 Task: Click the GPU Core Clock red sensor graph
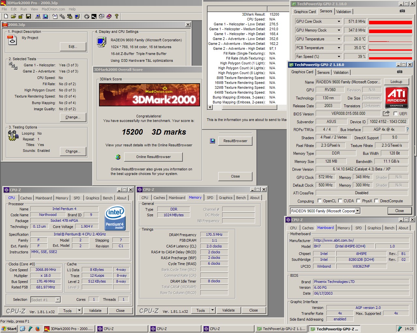tap(390, 21)
